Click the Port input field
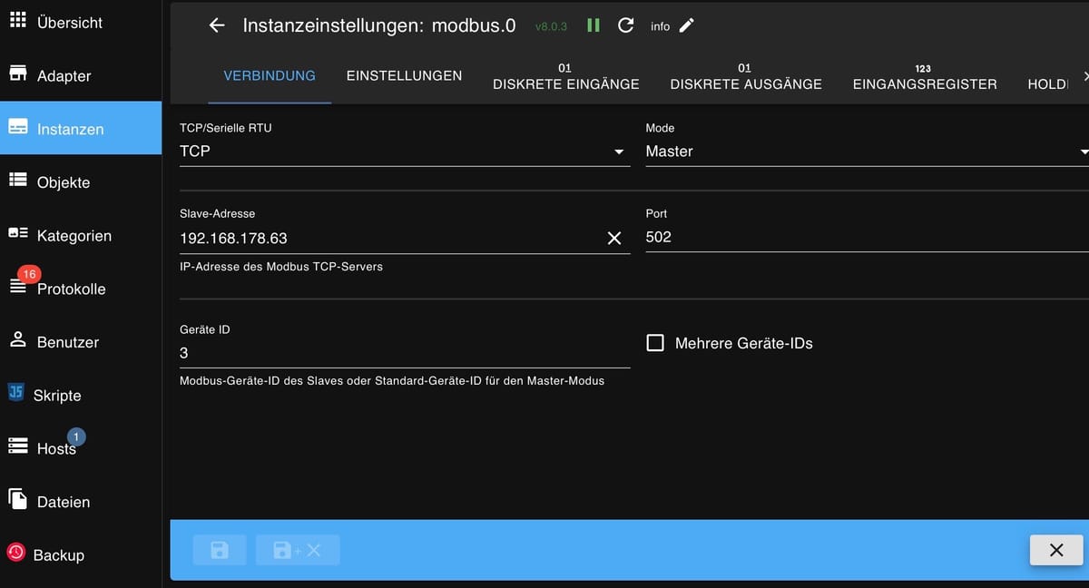Viewport: 1089px width, 588px height. coord(868,237)
